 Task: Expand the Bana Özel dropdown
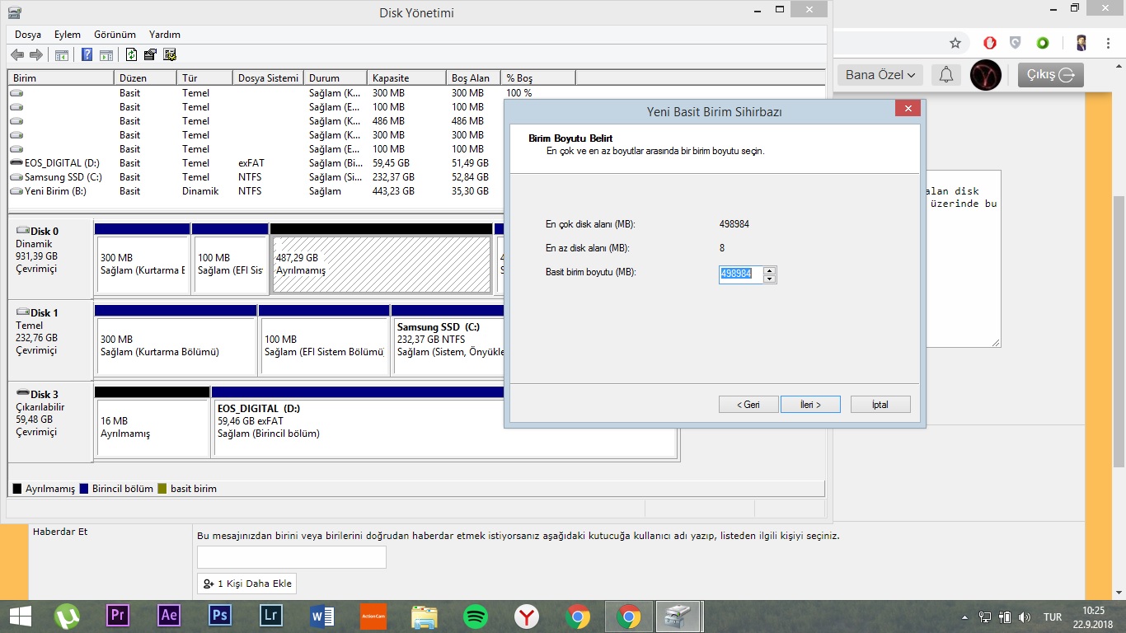coord(880,75)
